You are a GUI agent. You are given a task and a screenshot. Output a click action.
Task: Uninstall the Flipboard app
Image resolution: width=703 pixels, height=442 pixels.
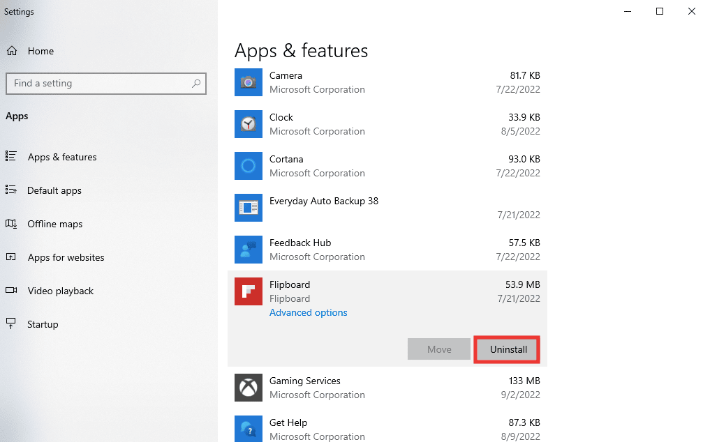pyautogui.click(x=507, y=349)
